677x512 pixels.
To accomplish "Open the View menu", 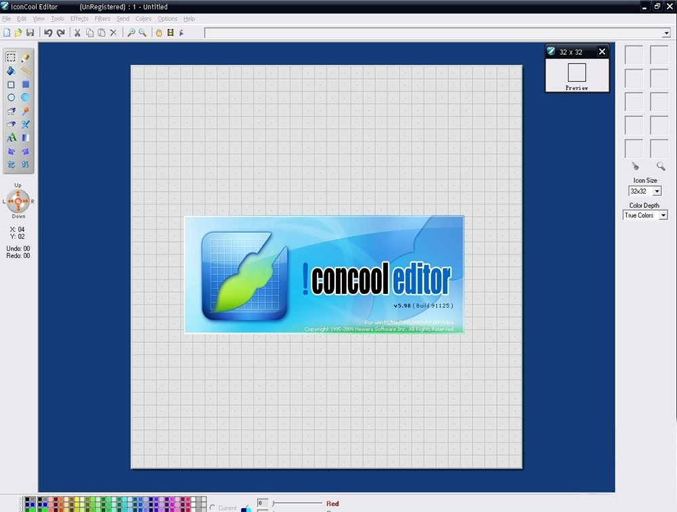I will pyautogui.click(x=39, y=18).
